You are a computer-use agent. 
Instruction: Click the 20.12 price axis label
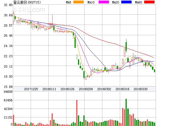pos(8,66)
